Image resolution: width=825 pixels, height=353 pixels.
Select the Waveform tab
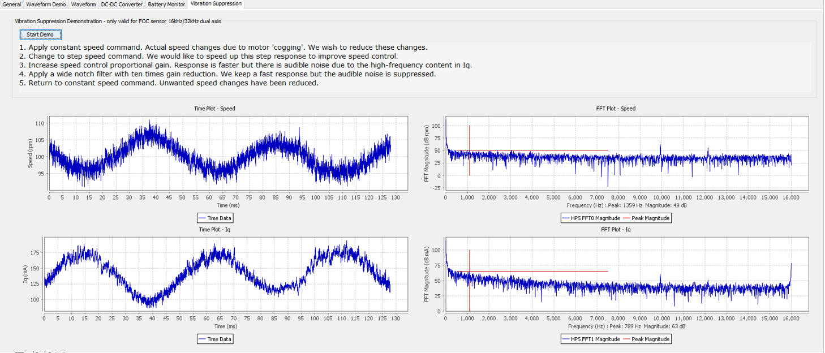tap(84, 4)
